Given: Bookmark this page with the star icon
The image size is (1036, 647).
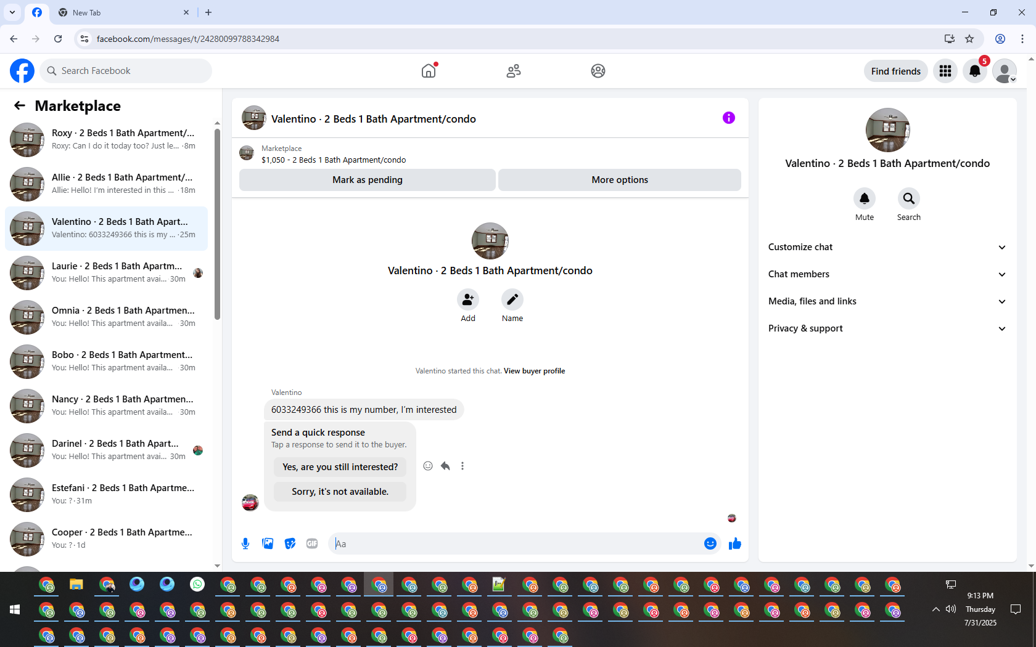Looking at the screenshot, I should click(969, 39).
